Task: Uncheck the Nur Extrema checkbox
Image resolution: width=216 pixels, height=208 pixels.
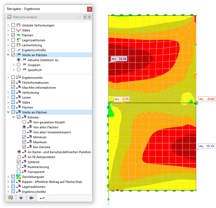Action: (x=24, y=147)
